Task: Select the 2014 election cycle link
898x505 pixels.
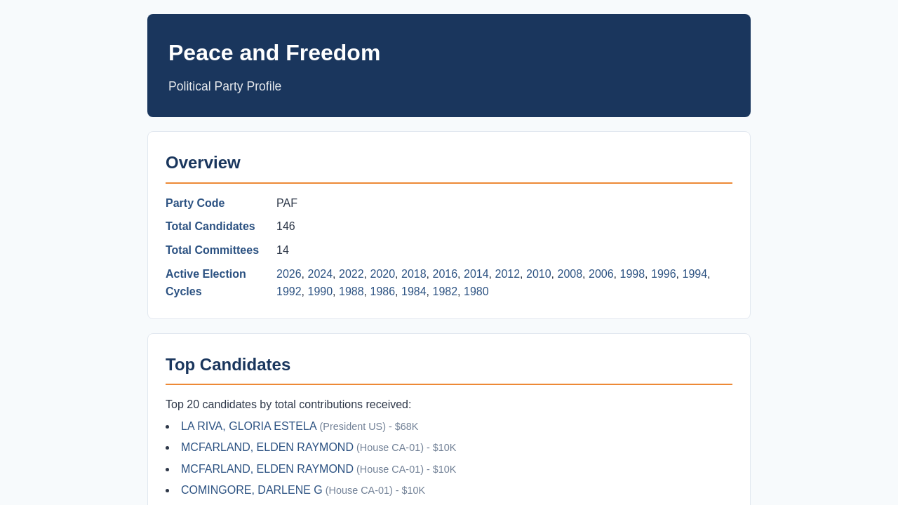Action: click(476, 274)
